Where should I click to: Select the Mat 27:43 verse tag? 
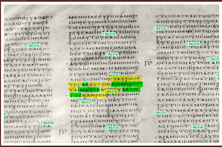pyautogui.click(x=160, y=28)
